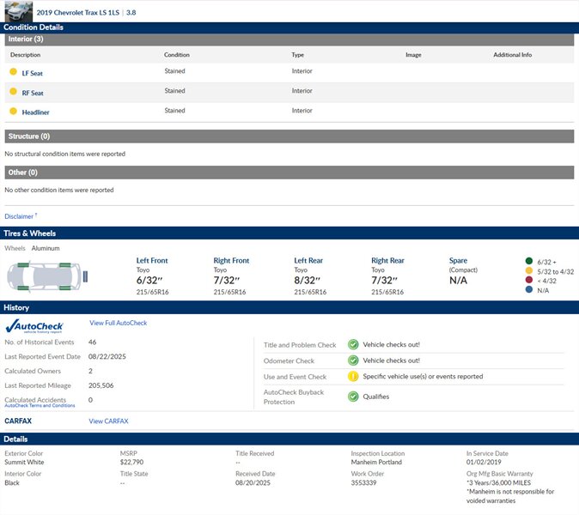Click the green check for Title and Problem Check
The width and height of the screenshot is (579, 515).
tap(353, 344)
